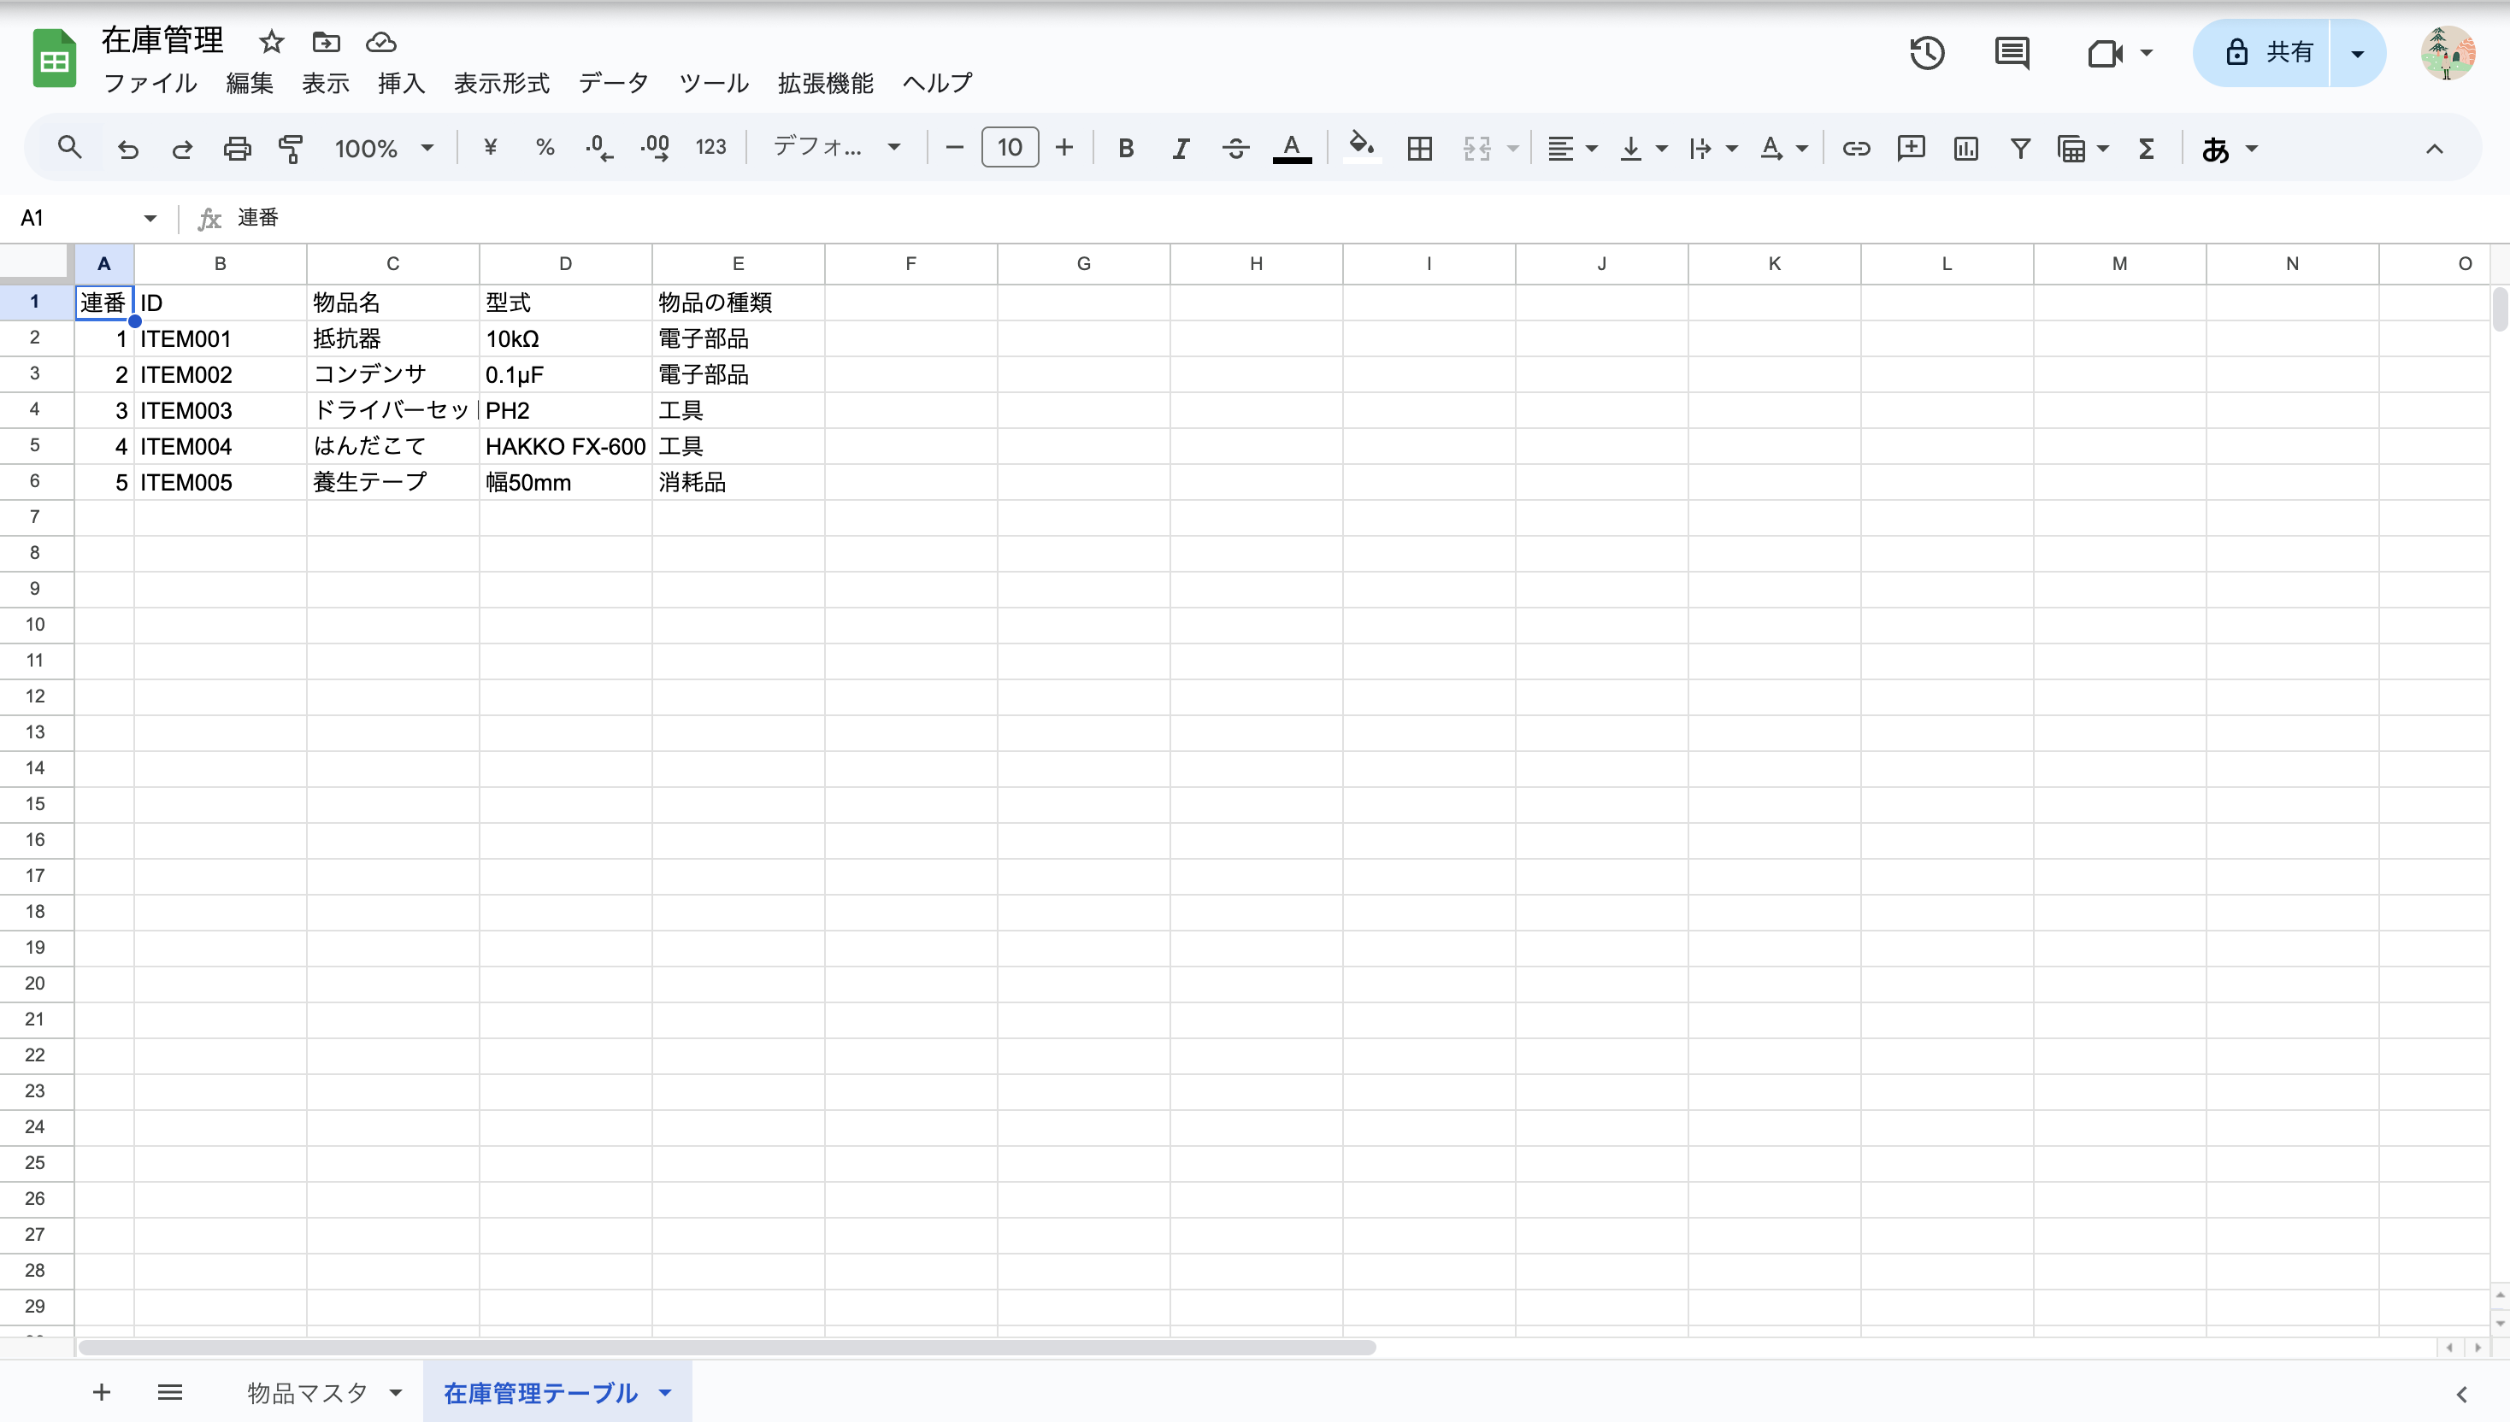Toggle bold formatting
The height and width of the screenshot is (1422, 2510).
pyautogui.click(x=1126, y=149)
